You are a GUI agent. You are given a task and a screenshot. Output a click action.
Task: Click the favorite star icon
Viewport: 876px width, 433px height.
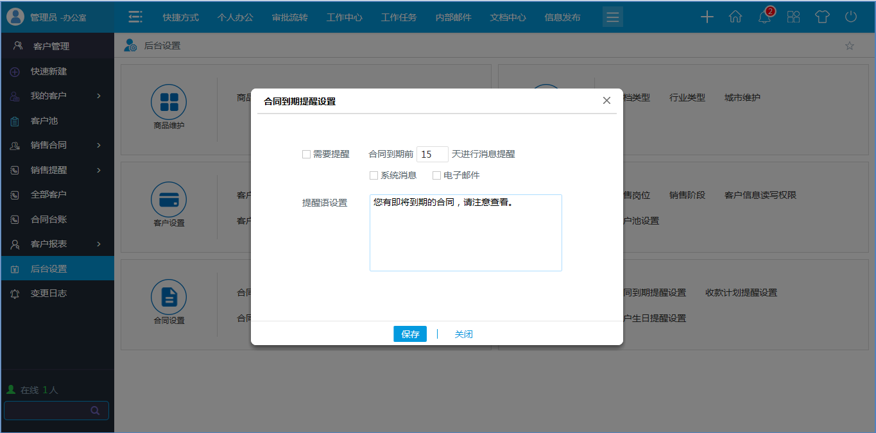pyautogui.click(x=850, y=46)
